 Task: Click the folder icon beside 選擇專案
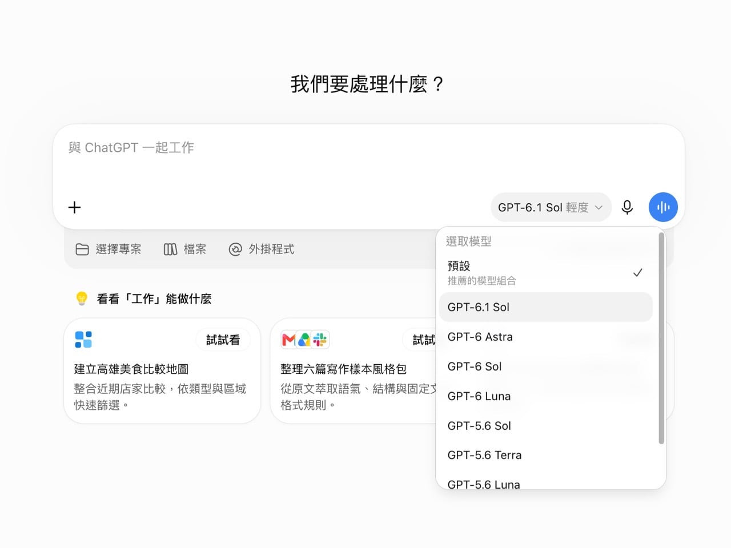point(82,249)
